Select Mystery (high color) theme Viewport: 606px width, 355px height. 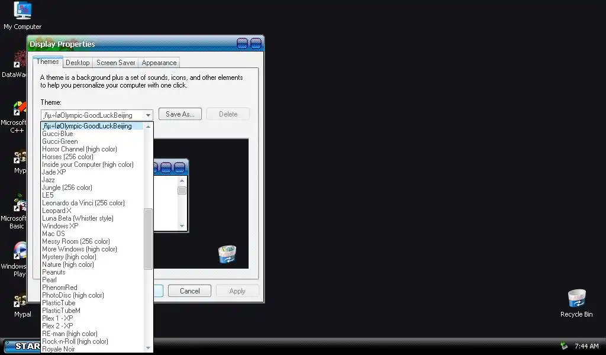point(92,257)
